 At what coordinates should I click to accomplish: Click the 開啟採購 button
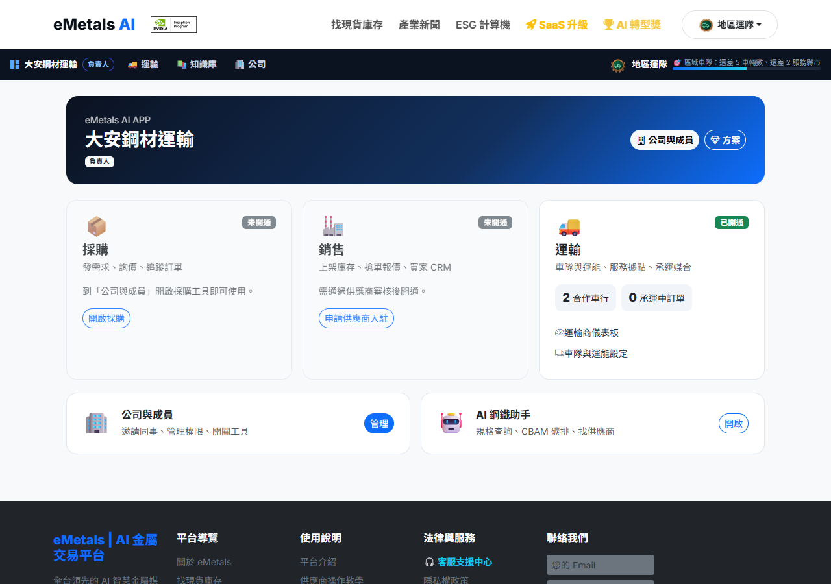(x=106, y=318)
